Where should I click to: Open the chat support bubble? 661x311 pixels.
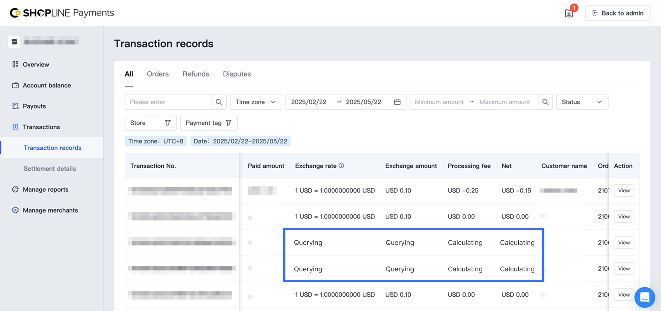644,297
